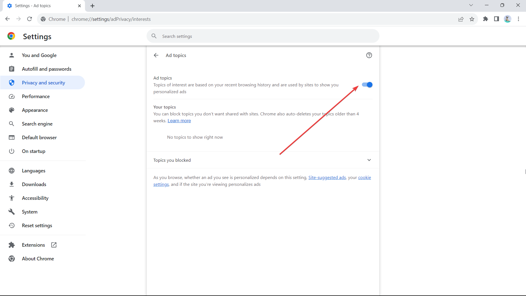The height and width of the screenshot is (296, 526).
Task: Open the tab search dropdown arrow
Action: pyautogui.click(x=471, y=5)
